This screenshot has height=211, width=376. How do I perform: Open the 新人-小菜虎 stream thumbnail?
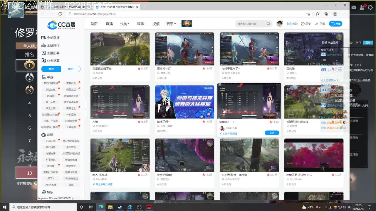(120, 155)
